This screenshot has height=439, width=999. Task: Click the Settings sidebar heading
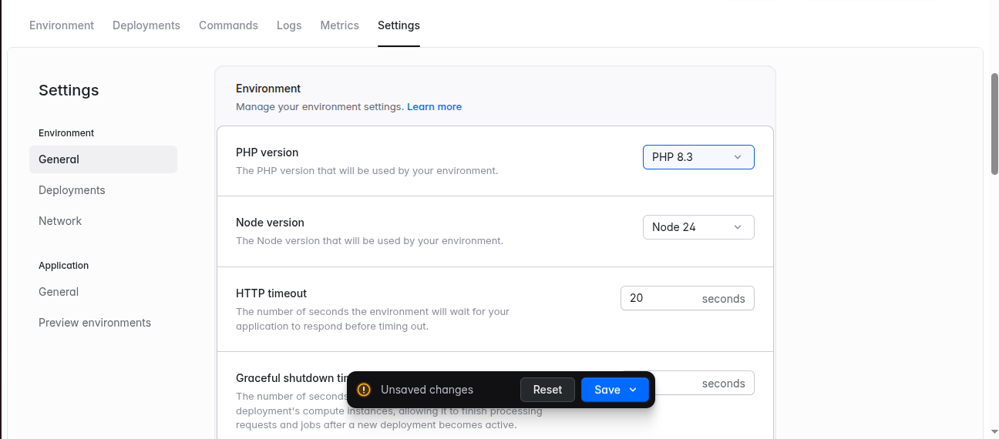point(69,90)
